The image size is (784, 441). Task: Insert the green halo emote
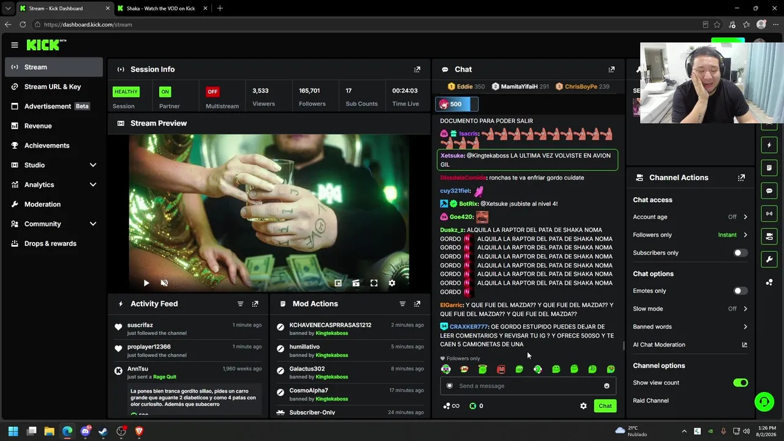tap(483, 369)
